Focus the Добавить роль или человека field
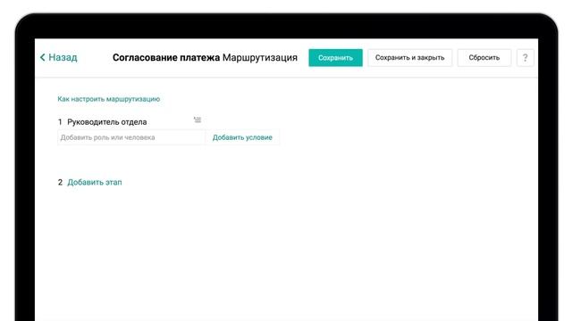Screen dimensions: 572x321 click(131, 137)
